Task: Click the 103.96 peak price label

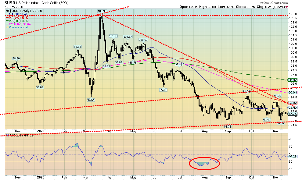Action: (x=102, y=11)
